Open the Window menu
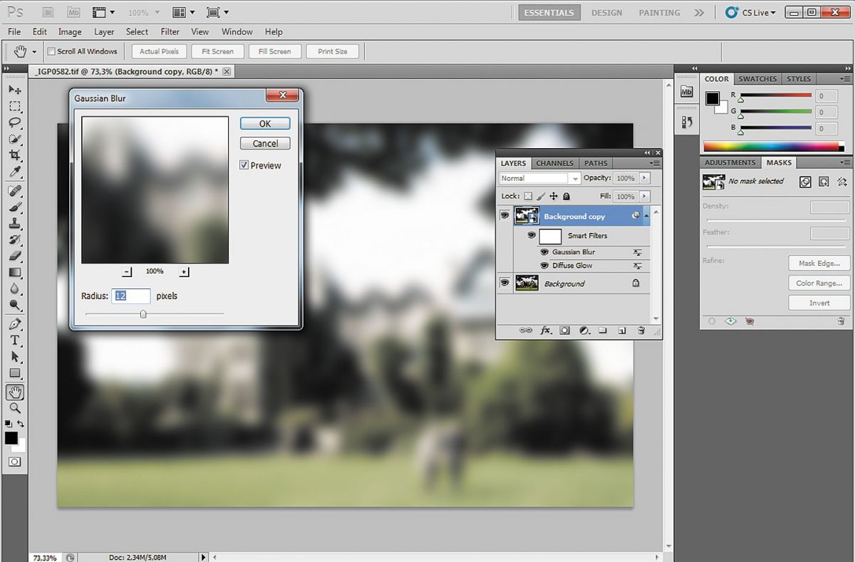This screenshot has height=562, width=855. 237,31
